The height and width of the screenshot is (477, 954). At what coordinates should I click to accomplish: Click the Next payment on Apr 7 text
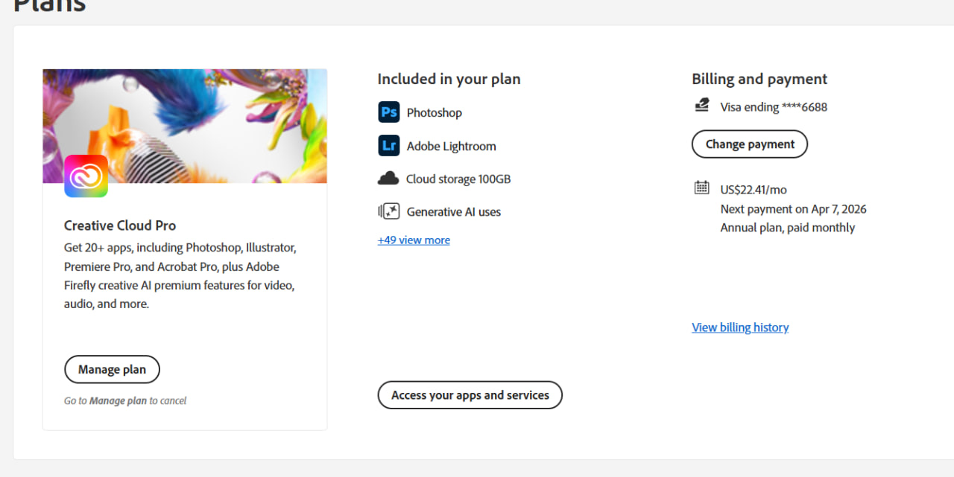793,209
